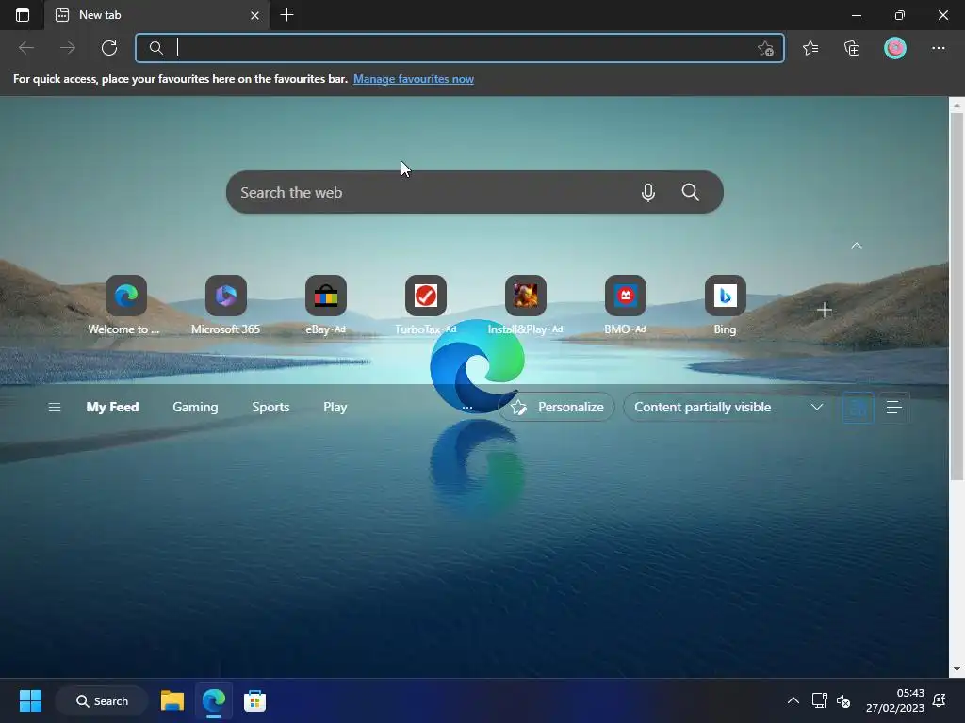Refresh the page with reload icon
965x723 pixels.
coord(109,48)
